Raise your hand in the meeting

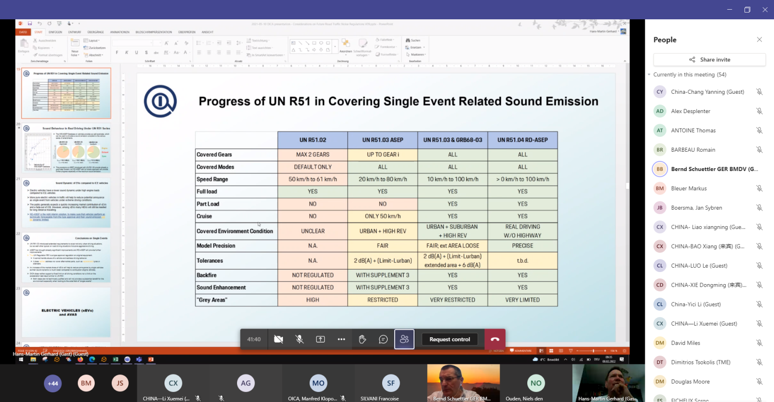[x=362, y=339]
